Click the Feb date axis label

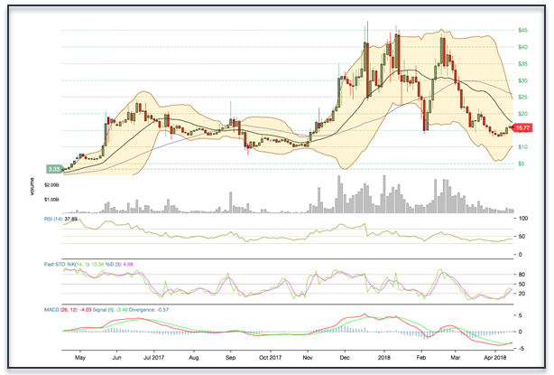[x=421, y=358]
